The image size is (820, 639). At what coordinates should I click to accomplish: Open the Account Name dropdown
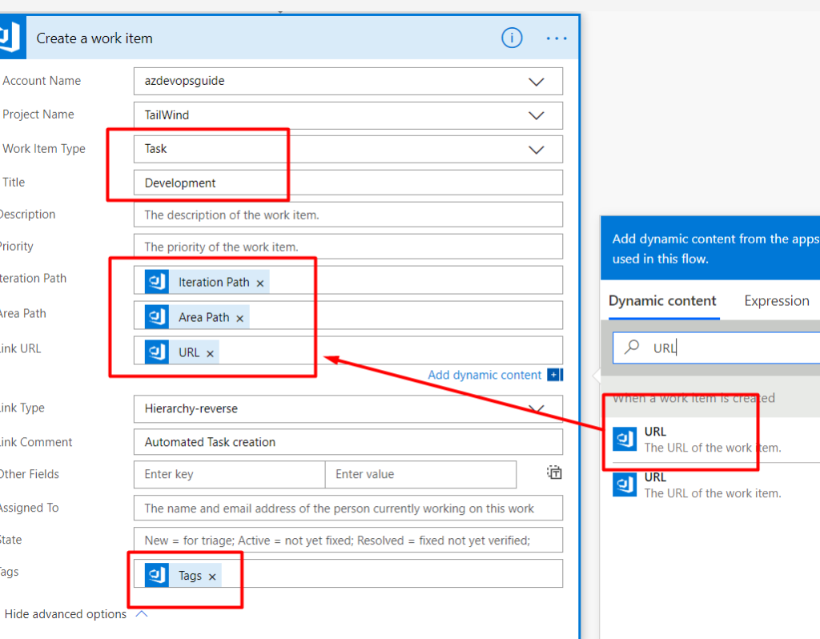click(537, 81)
